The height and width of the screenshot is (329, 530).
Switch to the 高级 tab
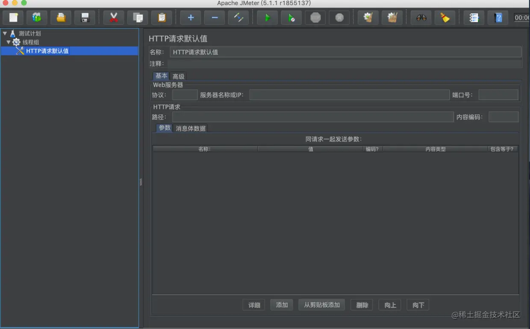tap(178, 76)
